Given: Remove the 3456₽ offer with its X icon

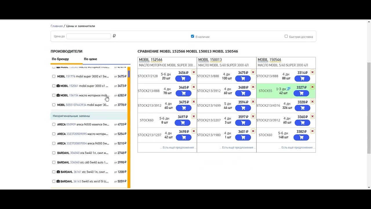Looking at the screenshot, I should point(194,72).
